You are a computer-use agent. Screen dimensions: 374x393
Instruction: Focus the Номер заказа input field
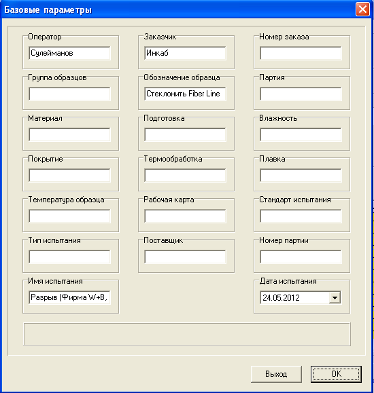click(301, 53)
